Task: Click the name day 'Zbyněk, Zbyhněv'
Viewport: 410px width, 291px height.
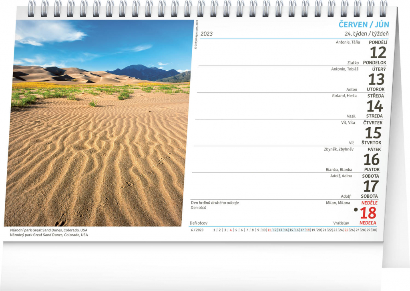Action: 339,149
